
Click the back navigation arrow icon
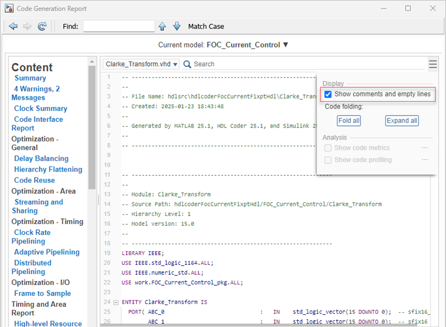(x=13, y=26)
